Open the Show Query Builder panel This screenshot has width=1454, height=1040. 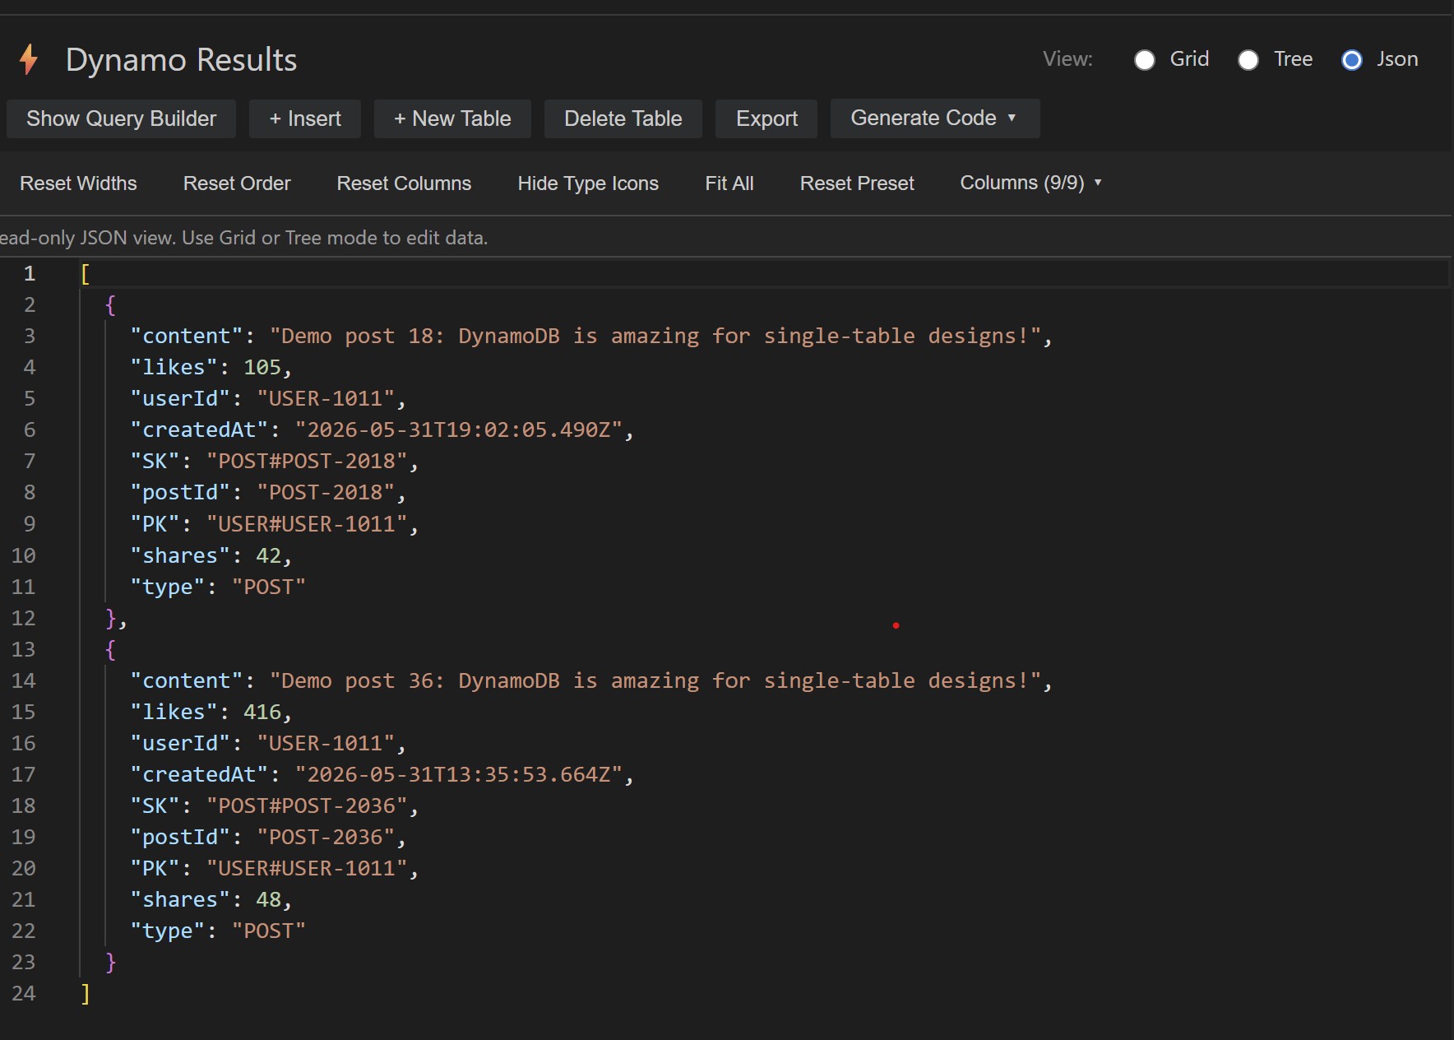121,118
